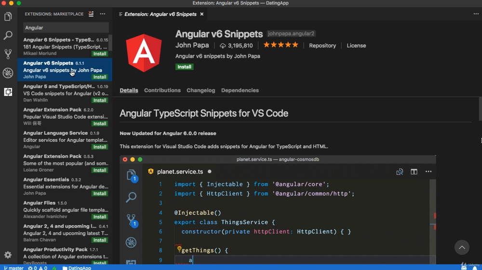Open the Manage gear menu
The image size is (482, 270).
(x=8, y=255)
